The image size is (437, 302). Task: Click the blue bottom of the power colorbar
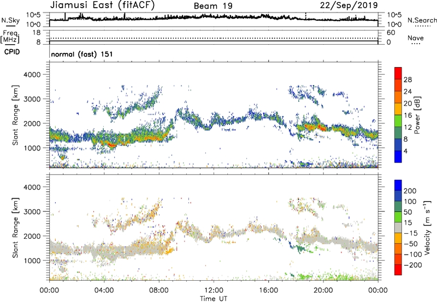pos(398,156)
